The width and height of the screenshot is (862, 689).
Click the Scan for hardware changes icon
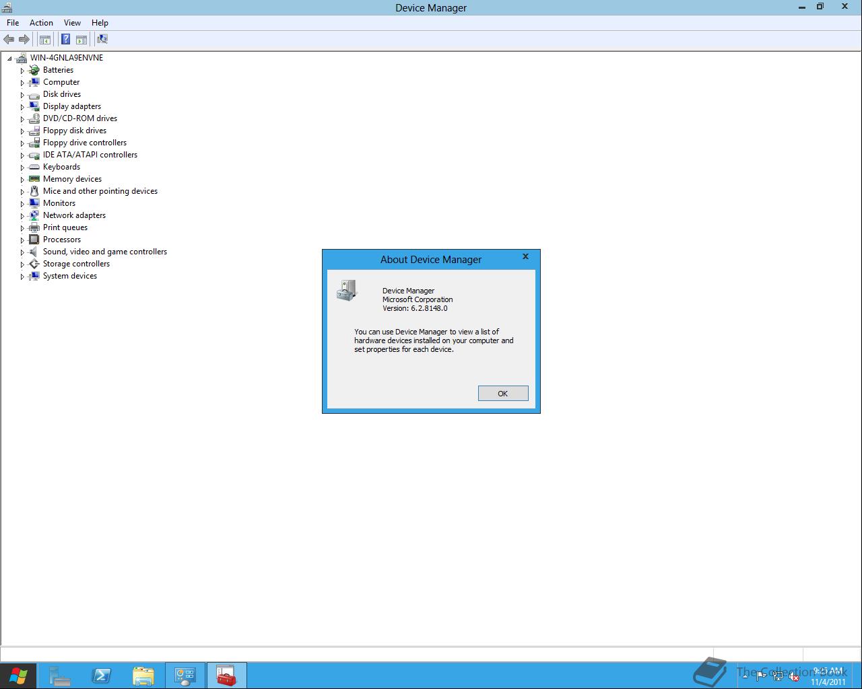click(102, 40)
